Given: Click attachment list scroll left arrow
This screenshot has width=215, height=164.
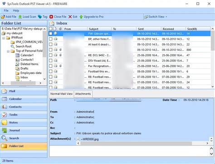Looking at the screenshot, I should pos(78,143).
